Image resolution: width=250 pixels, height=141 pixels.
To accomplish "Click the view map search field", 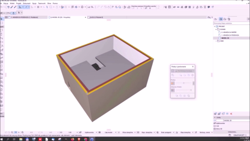I will [232, 23].
